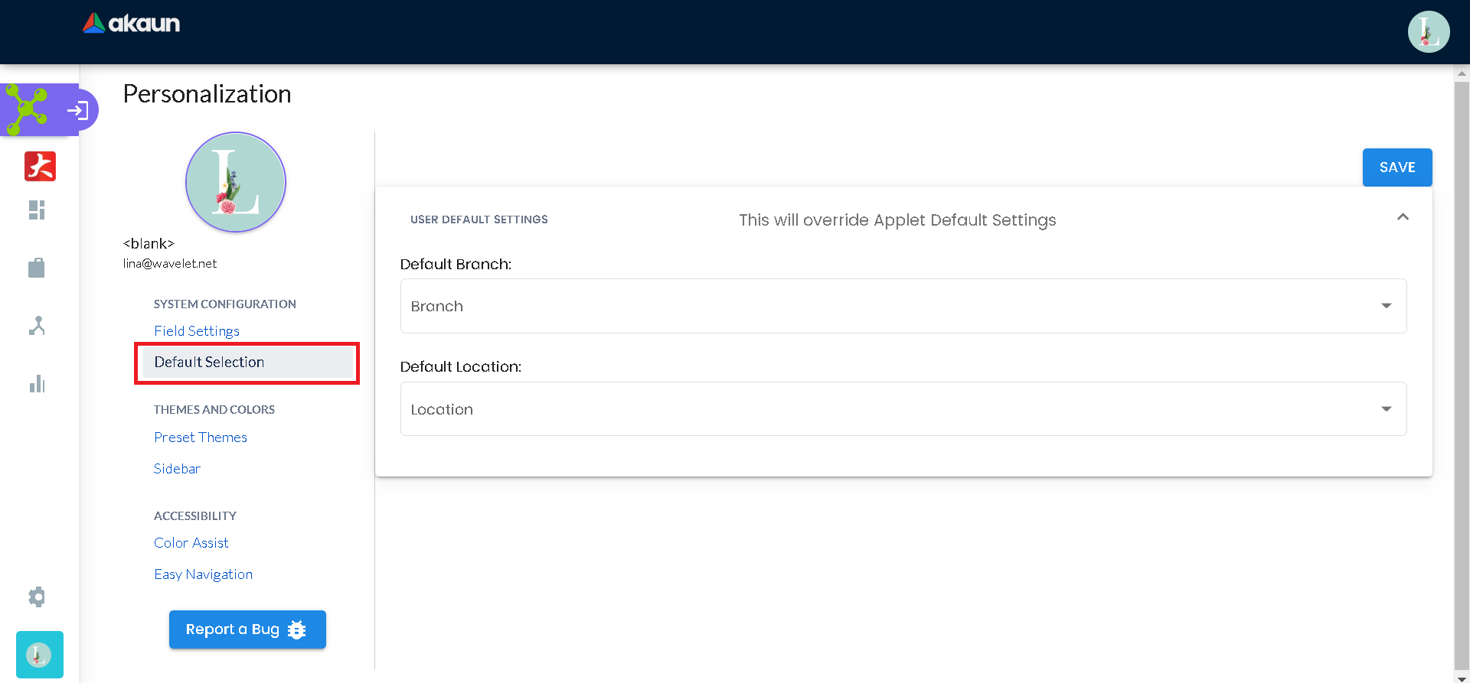Collapse the User Default Settings panel
The width and height of the screenshot is (1470, 683).
(1403, 217)
